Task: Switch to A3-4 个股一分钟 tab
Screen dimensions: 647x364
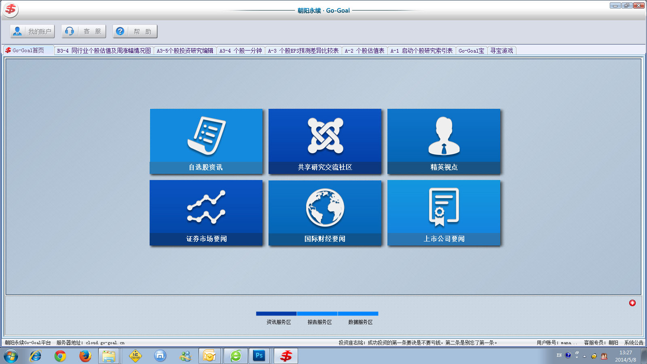Action: (x=241, y=51)
